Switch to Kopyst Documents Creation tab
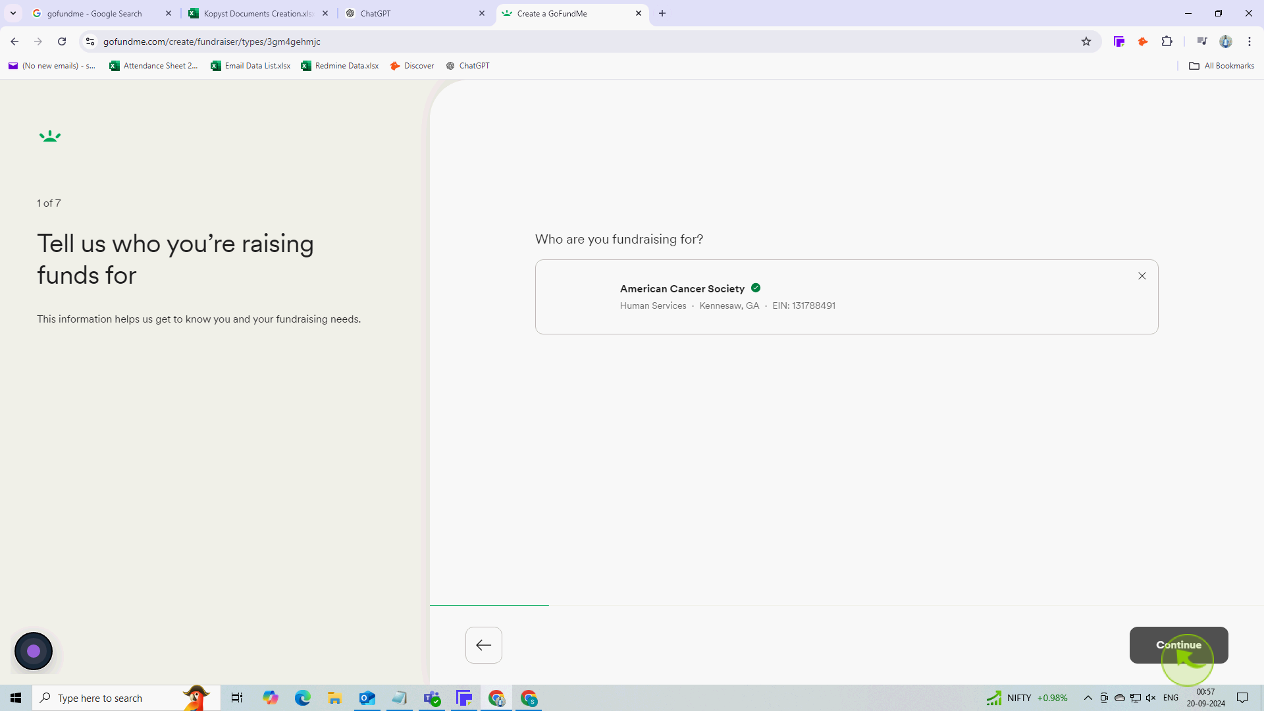 [258, 13]
